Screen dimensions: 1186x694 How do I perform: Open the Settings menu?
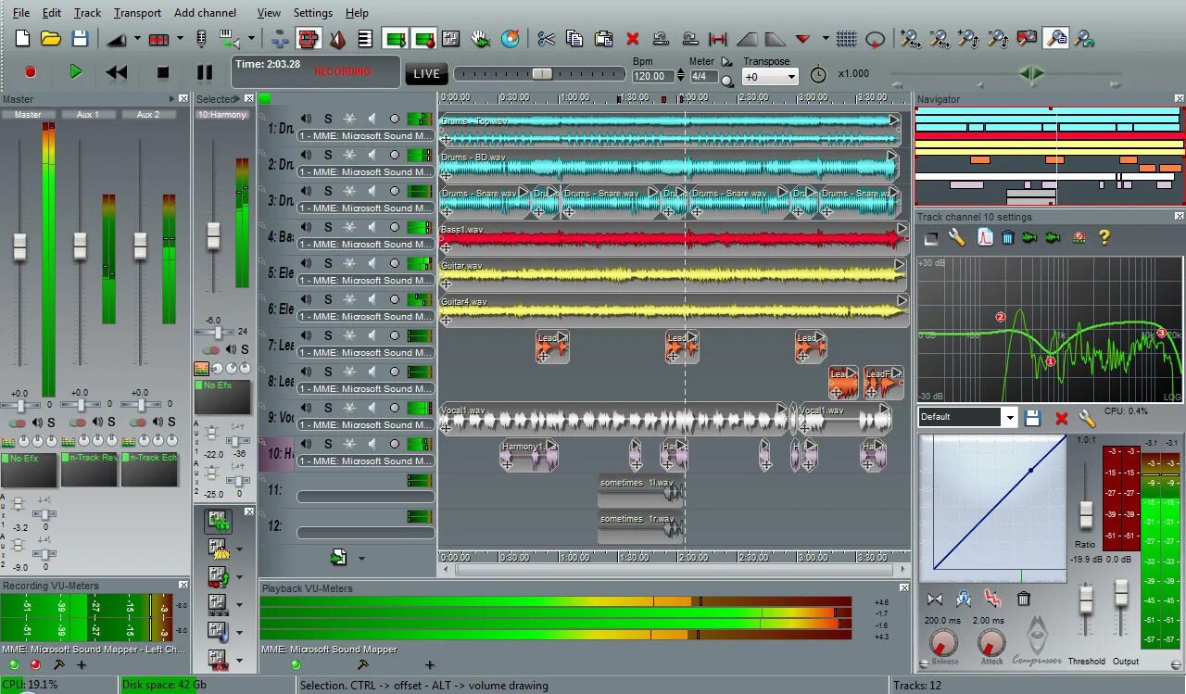point(313,13)
